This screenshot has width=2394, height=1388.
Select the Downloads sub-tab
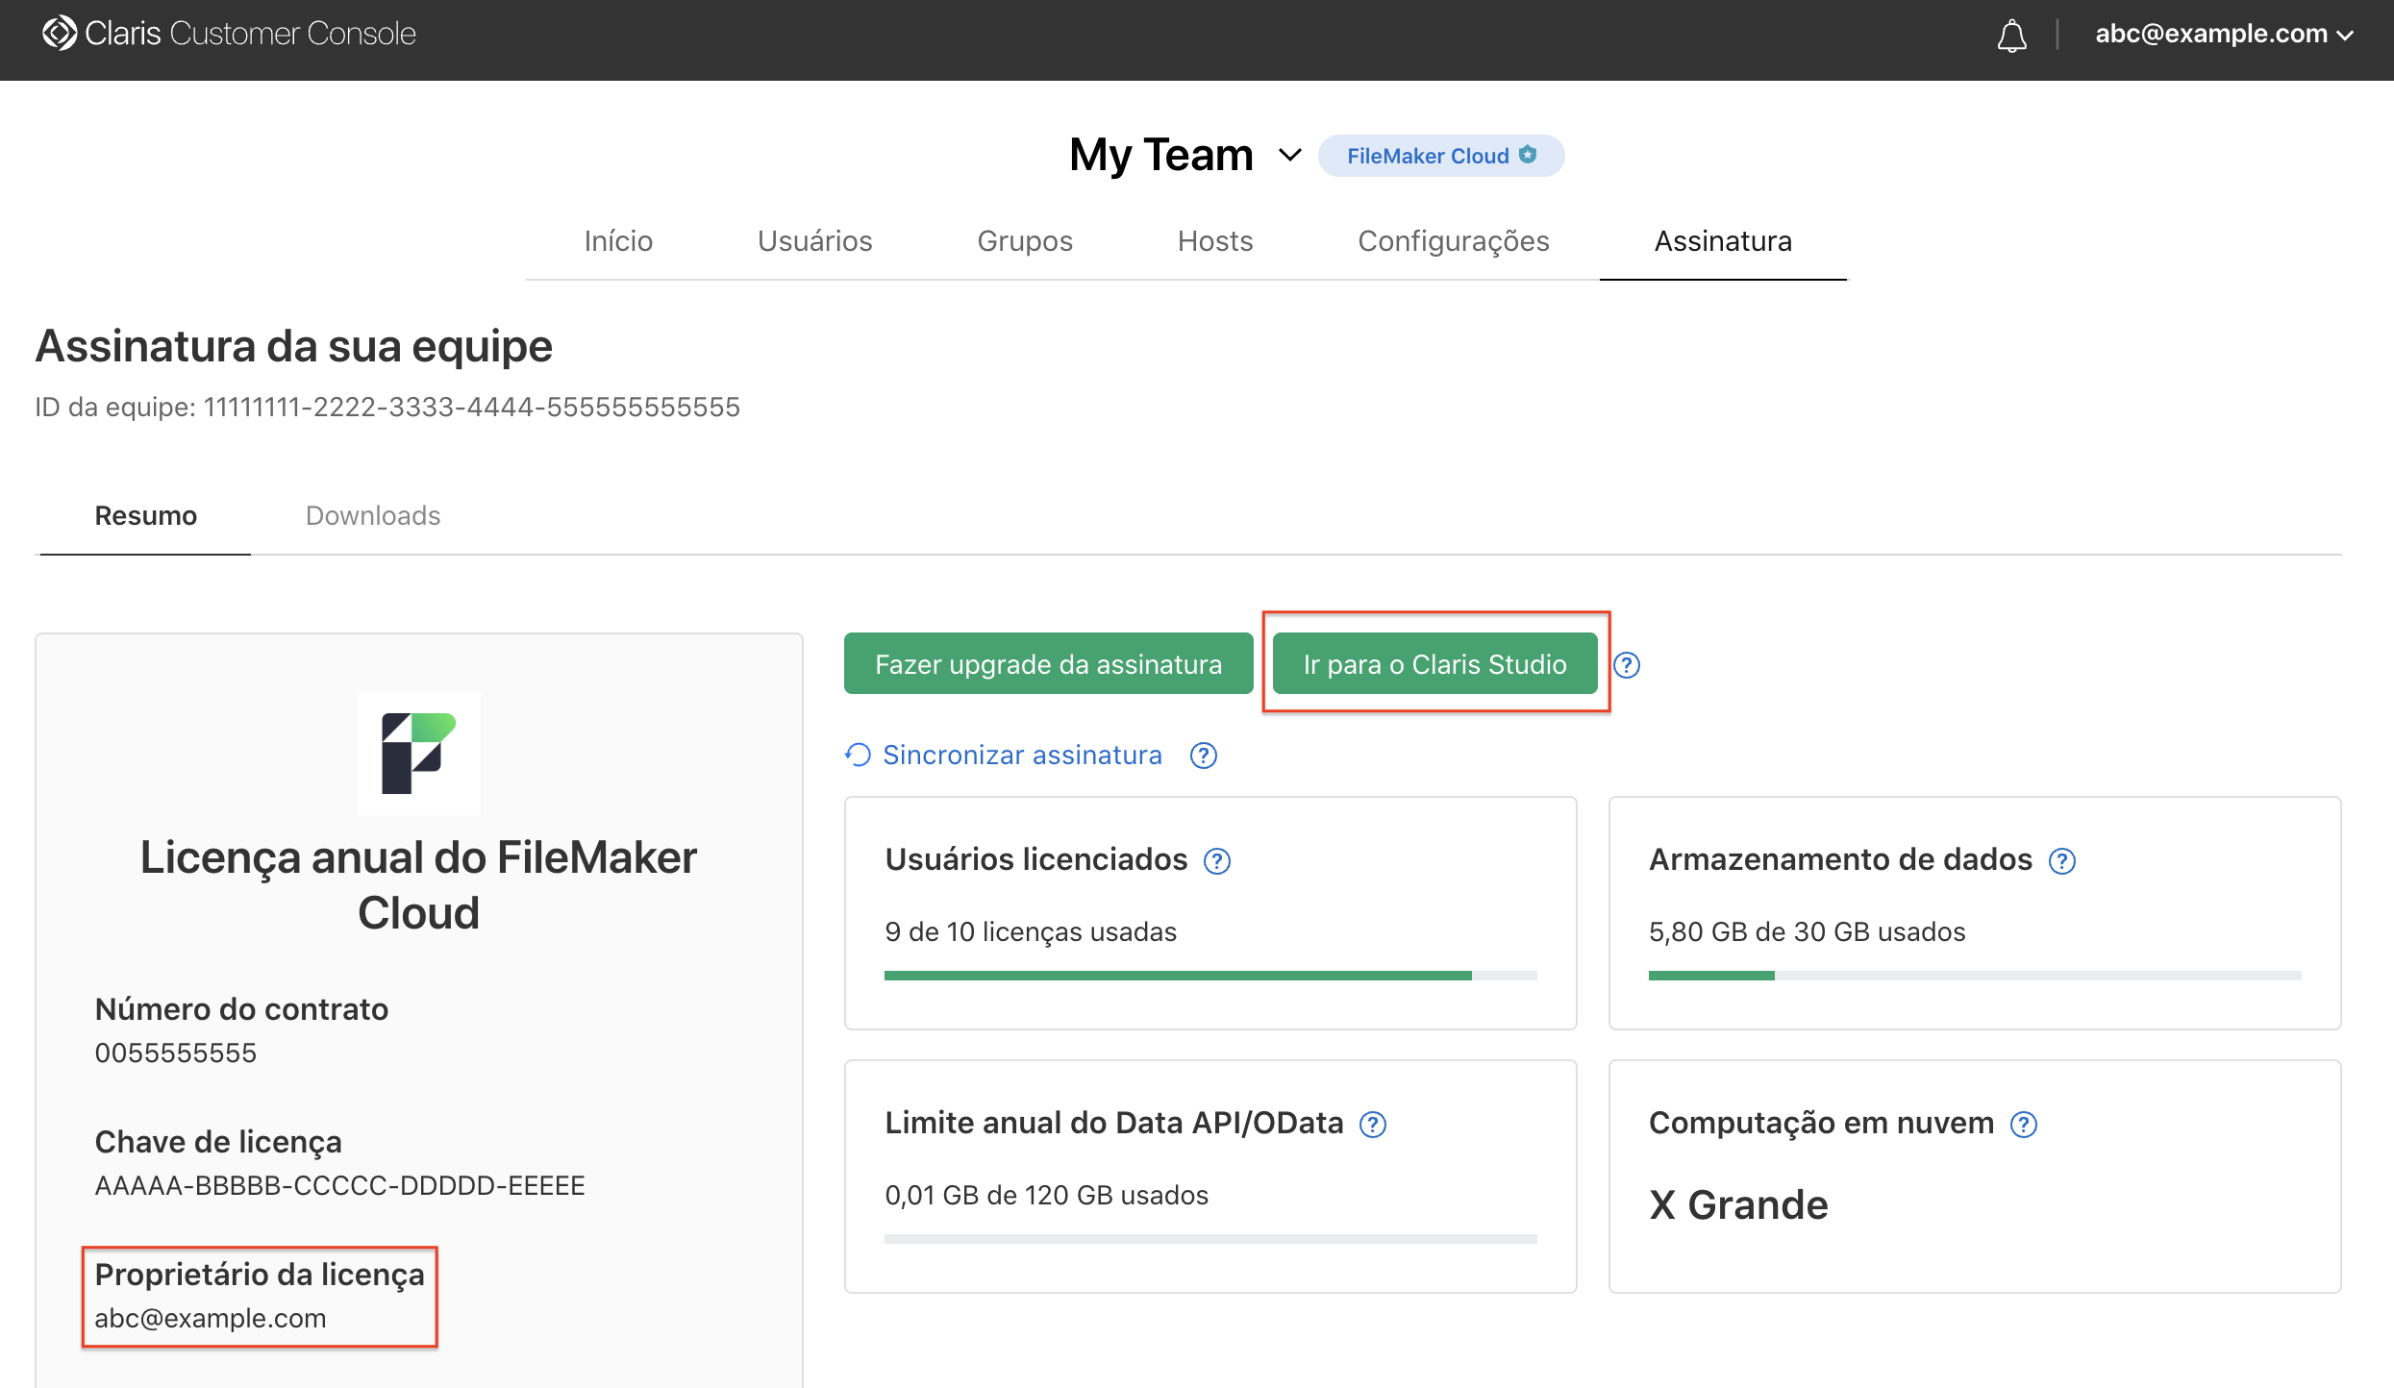[x=372, y=516]
